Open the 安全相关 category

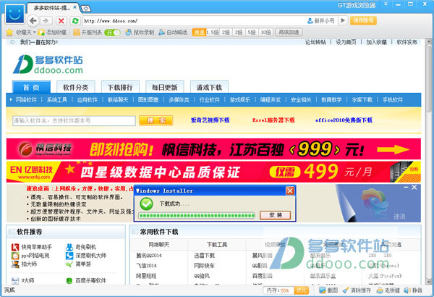301,100
